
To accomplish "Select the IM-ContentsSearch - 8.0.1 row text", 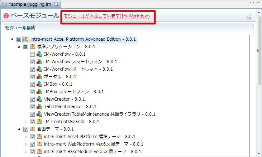I will click(72, 122).
